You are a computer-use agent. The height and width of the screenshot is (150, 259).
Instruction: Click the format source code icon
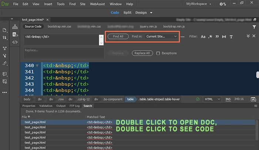tap(4, 64)
